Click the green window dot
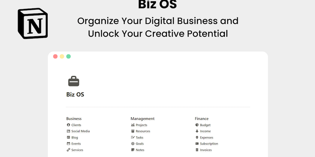This screenshot has height=157, width=315. [x=69, y=56]
